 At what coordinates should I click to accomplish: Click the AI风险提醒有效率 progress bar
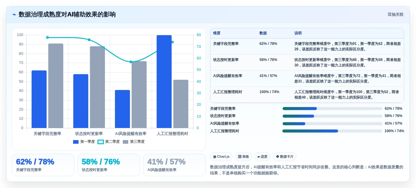tap(332, 124)
